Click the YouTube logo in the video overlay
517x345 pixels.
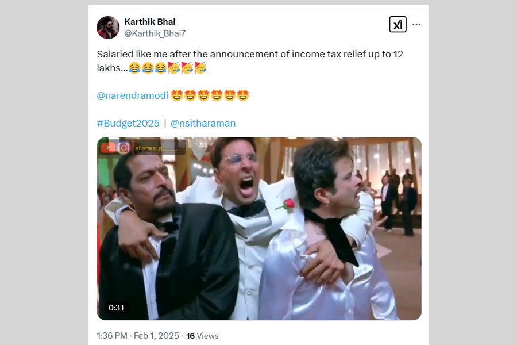coord(108,148)
